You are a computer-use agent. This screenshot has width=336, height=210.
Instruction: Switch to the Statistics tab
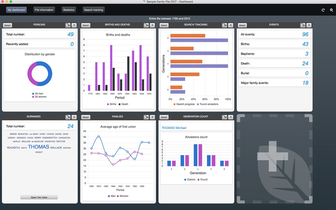tap(69, 10)
